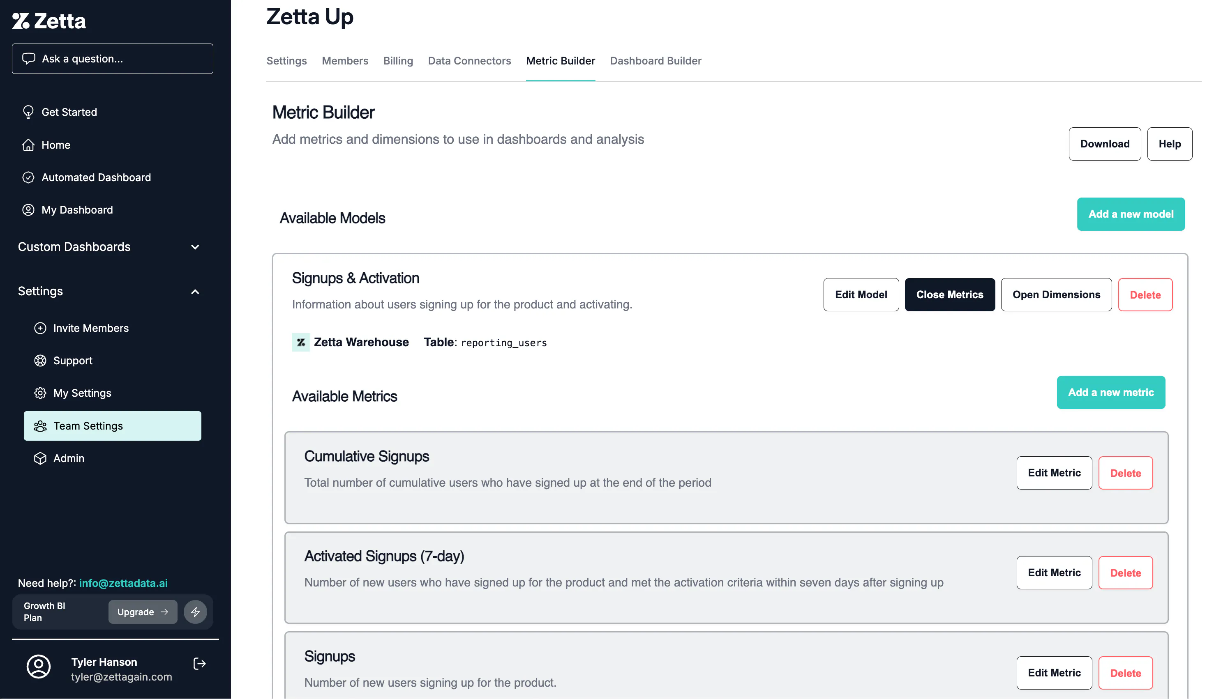Image resolution: width=1214 pixels, height=699 pixels.
Task: Open the info@zettadata.ai help link
Action: coord(123,583)
